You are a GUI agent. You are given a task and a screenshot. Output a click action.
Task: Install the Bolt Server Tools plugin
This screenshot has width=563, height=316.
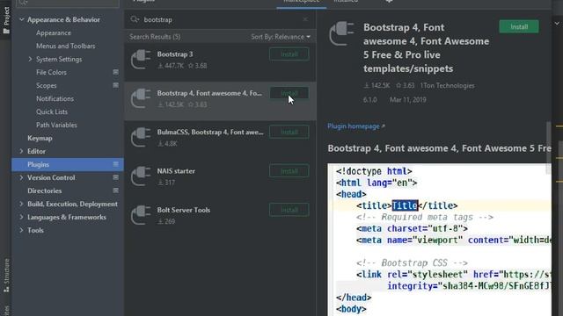(x=289, y=210)
